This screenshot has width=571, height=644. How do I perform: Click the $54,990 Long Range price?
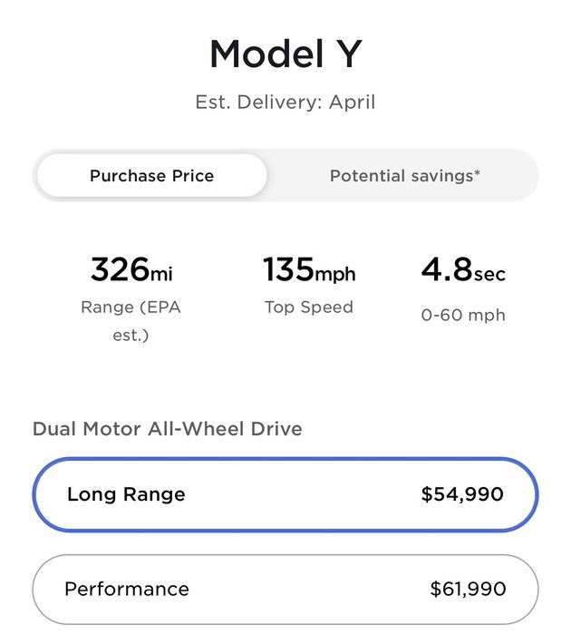click(x=462, y=494)
